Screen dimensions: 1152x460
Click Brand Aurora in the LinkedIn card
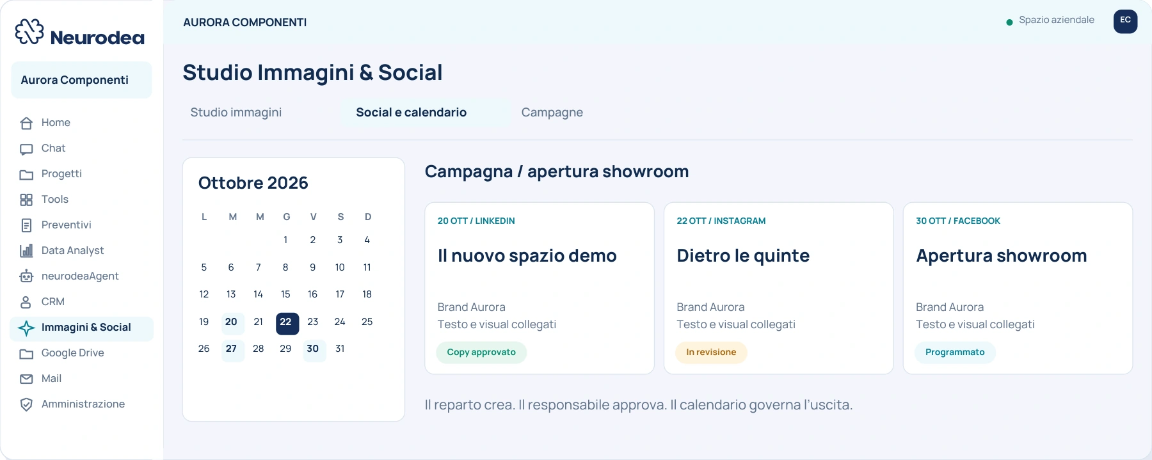(x=472, y=307)
